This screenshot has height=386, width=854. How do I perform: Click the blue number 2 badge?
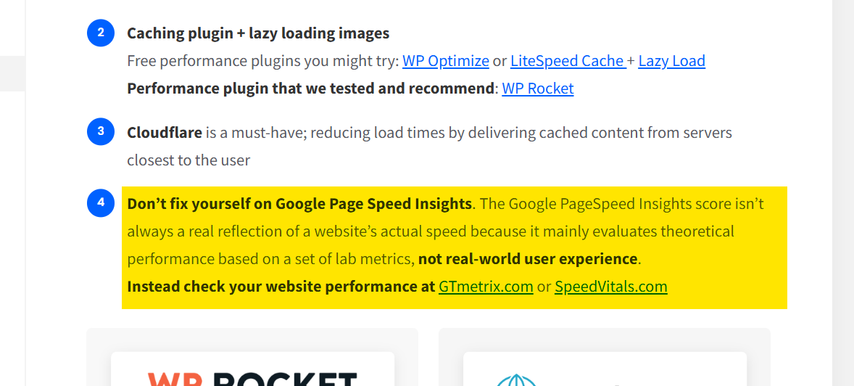click(101, 33)
